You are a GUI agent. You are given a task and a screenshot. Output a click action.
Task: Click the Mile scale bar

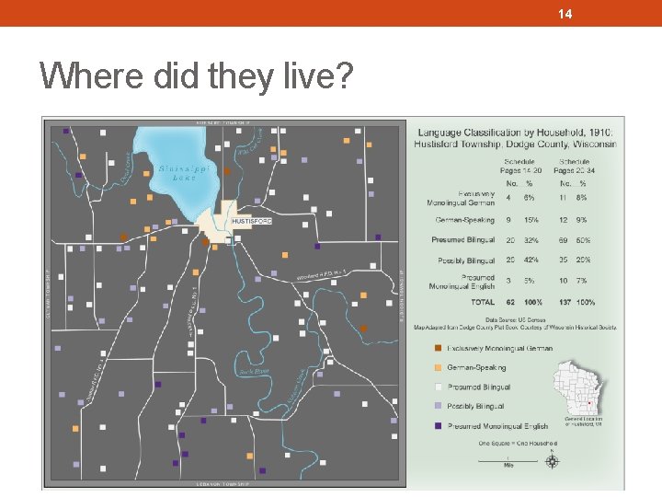(508, 462)
